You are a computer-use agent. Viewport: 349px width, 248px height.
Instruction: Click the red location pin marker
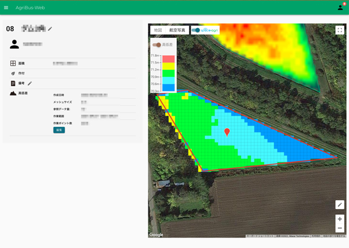[x=227, y=132]
